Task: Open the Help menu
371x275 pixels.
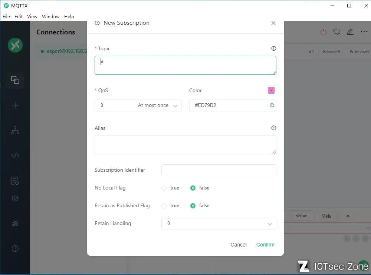Action: 69,17
